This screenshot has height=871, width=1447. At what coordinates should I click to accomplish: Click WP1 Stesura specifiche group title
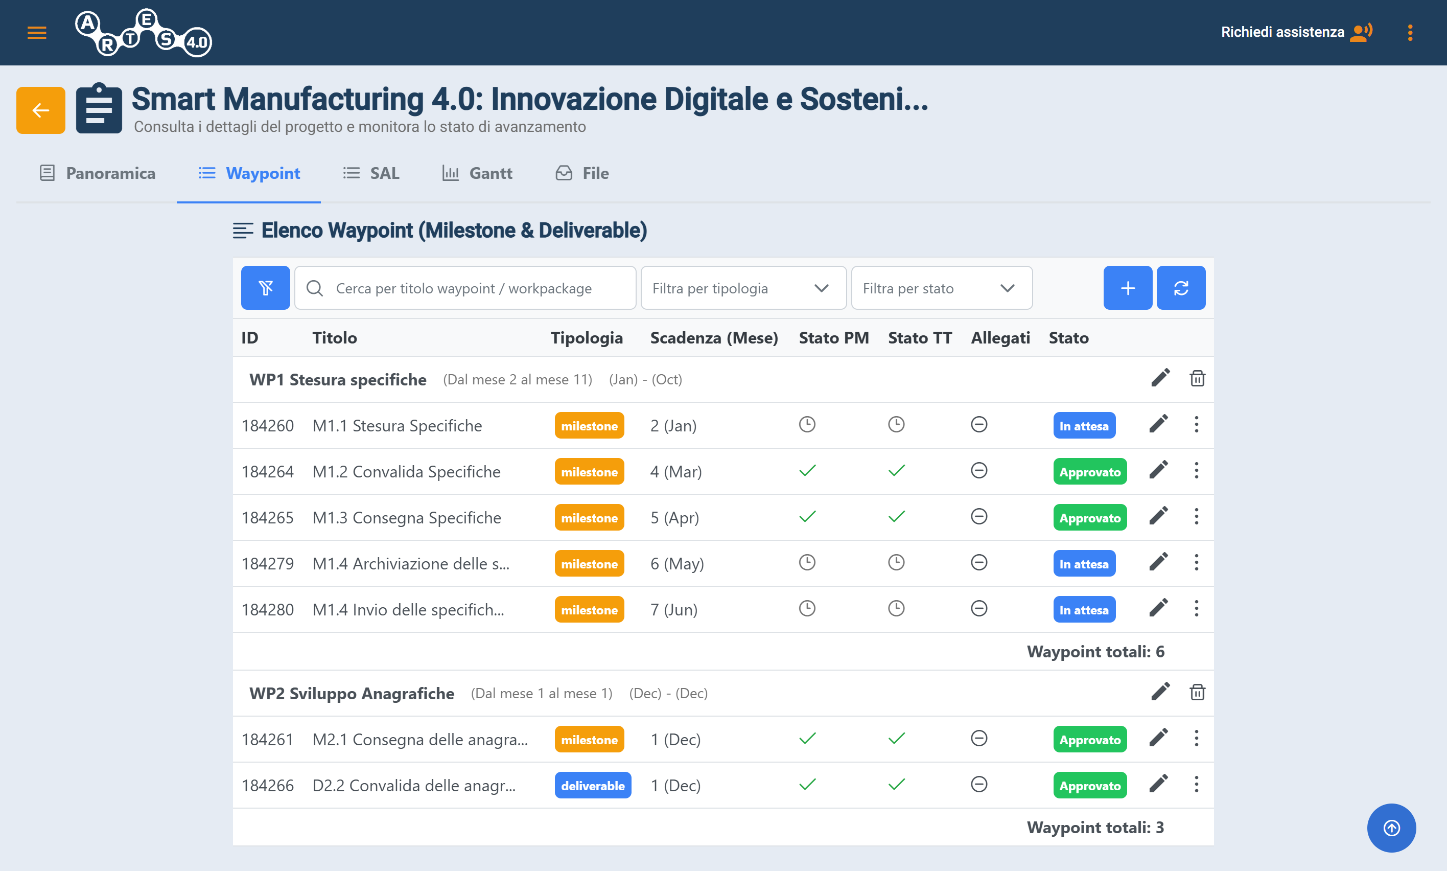(x=338, y=380)
